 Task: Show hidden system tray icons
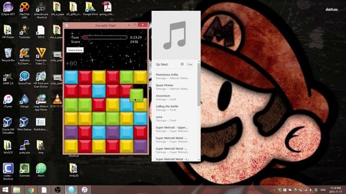[274, 190]
